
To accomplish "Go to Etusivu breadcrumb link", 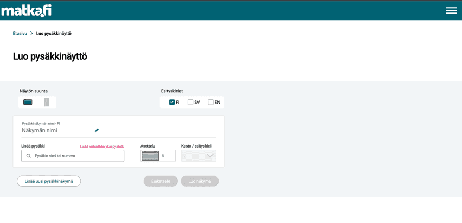I will (20, 33).
